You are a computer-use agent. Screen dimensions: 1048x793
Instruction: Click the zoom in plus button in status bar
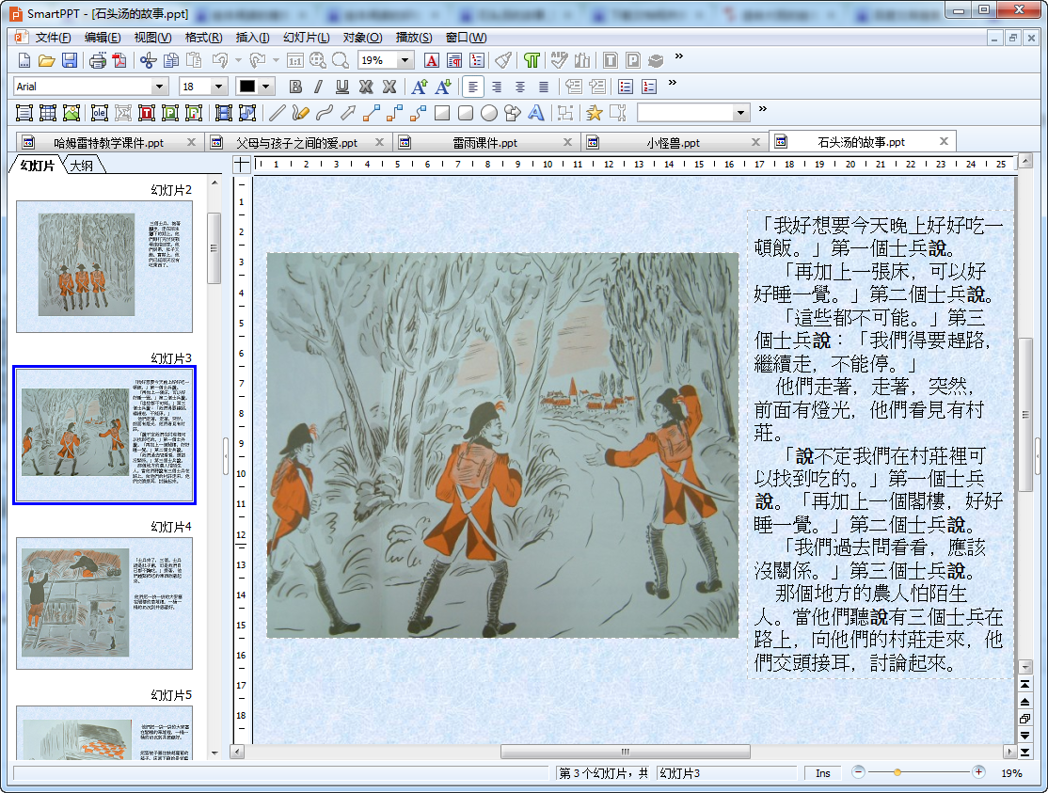coord(977,772)
